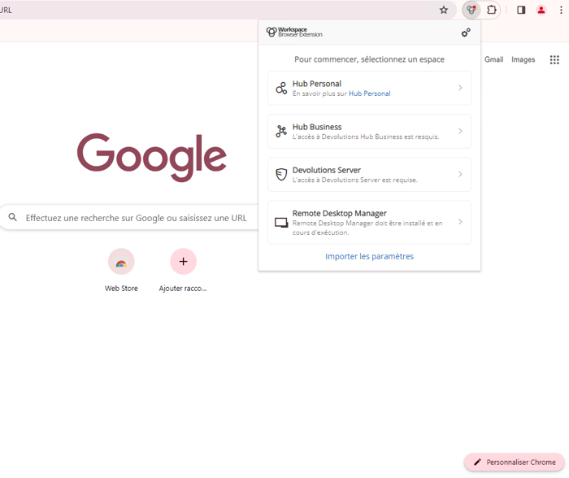Click the Devolutions Server shield icon

click(x=281, y=175)
